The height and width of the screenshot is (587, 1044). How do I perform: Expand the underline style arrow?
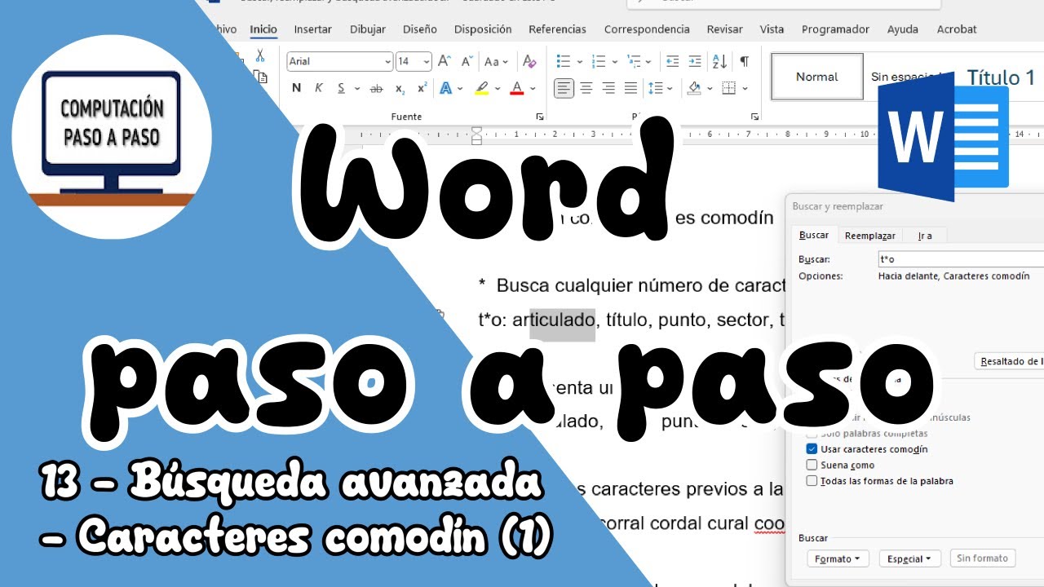point(357,88)
